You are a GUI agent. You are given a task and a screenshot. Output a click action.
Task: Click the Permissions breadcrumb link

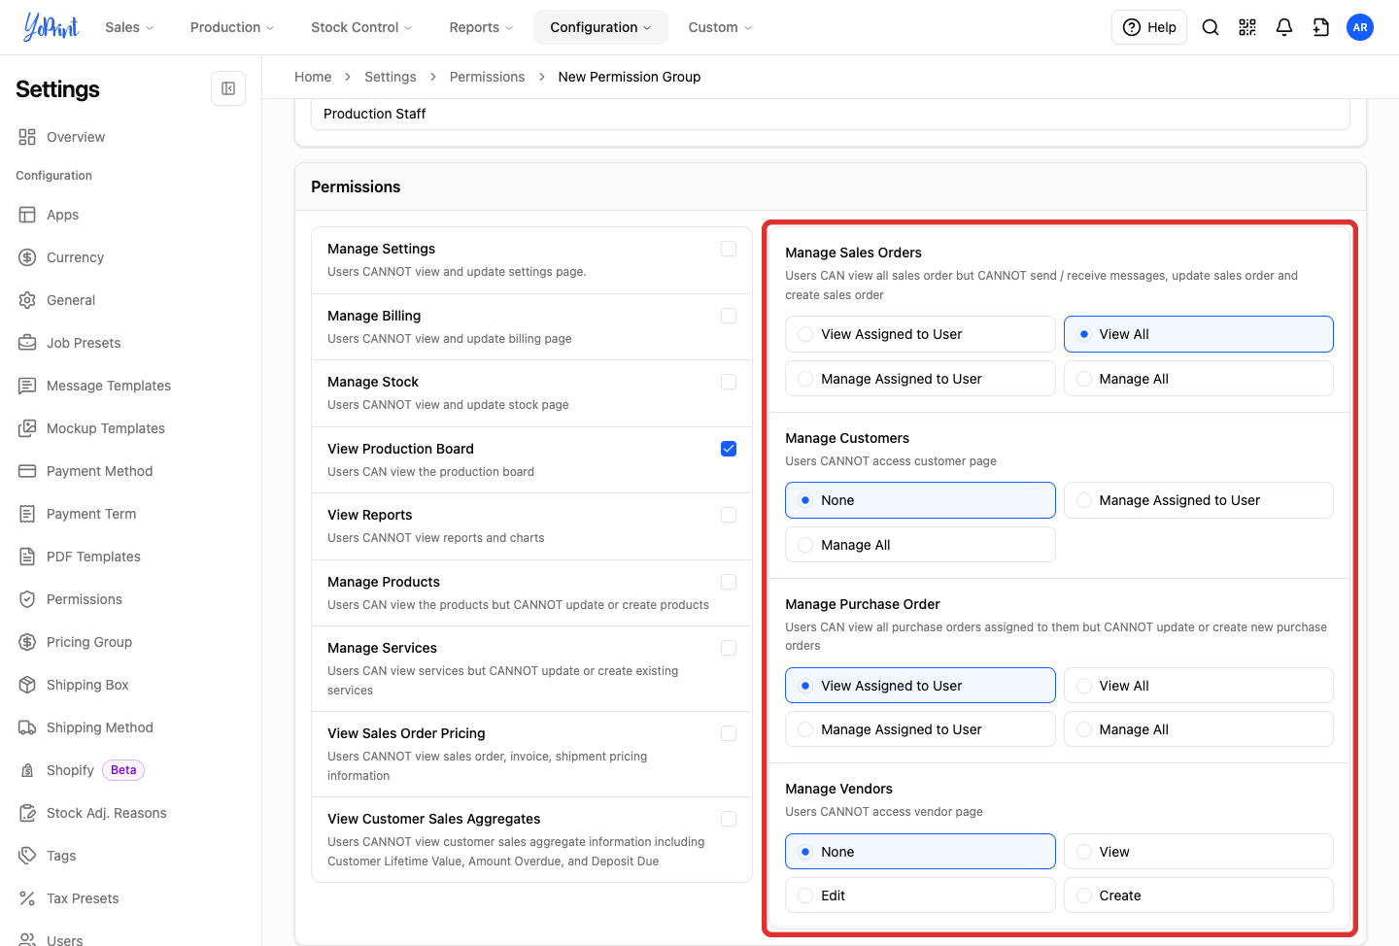pos(487,77)
